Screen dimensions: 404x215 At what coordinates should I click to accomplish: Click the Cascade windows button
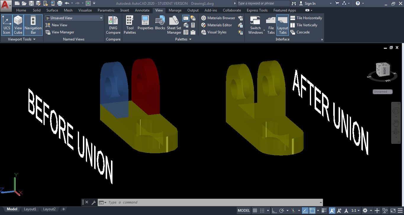[x=303, y=32]
